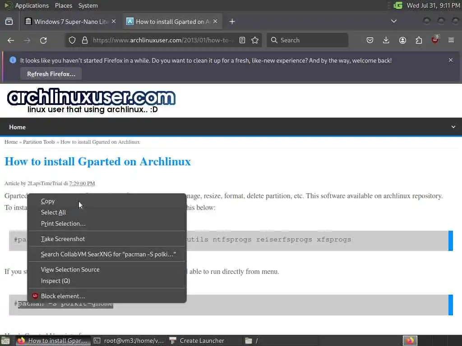Click the forward navigation arrow
Screen dimensions: 462x346
coord(27,40)
